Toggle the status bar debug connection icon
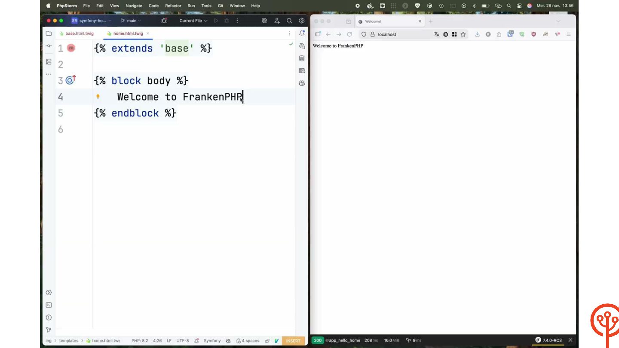The width and height of the screenshot is (619, 348). [x=196, y=341]
